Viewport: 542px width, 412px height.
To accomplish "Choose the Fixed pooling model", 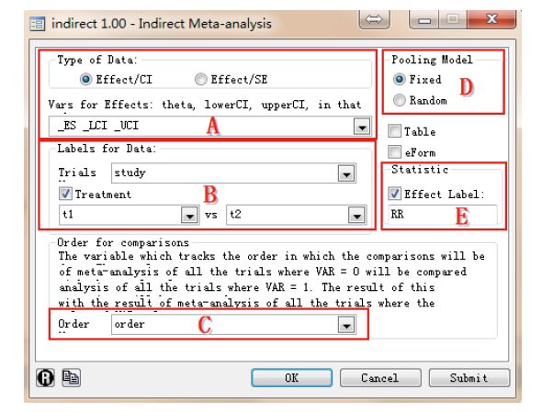I will pos(400,80).
